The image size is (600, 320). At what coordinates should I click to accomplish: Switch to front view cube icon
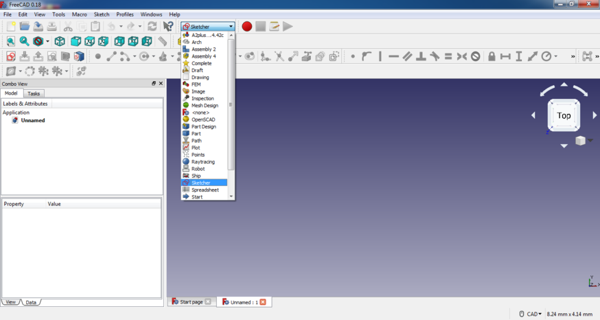(76, 41)
